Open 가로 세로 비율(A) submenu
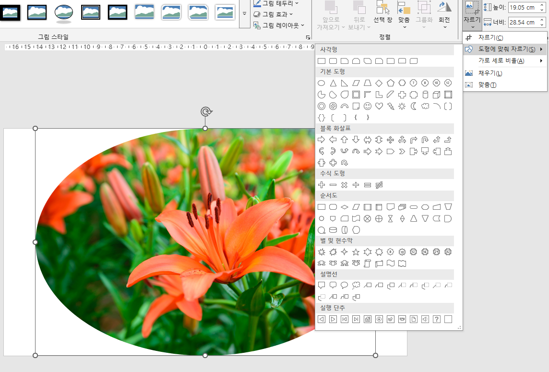The image size is (549, 372). click(x=504, y=60)
